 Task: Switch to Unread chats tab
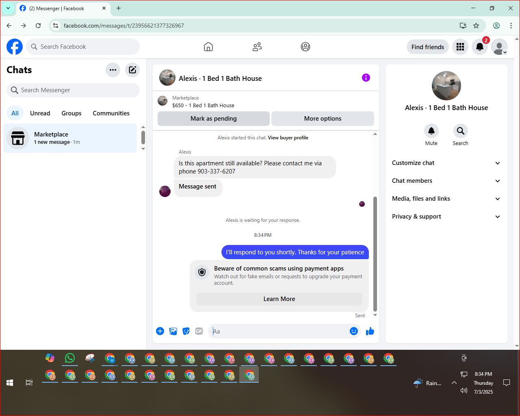40,113
